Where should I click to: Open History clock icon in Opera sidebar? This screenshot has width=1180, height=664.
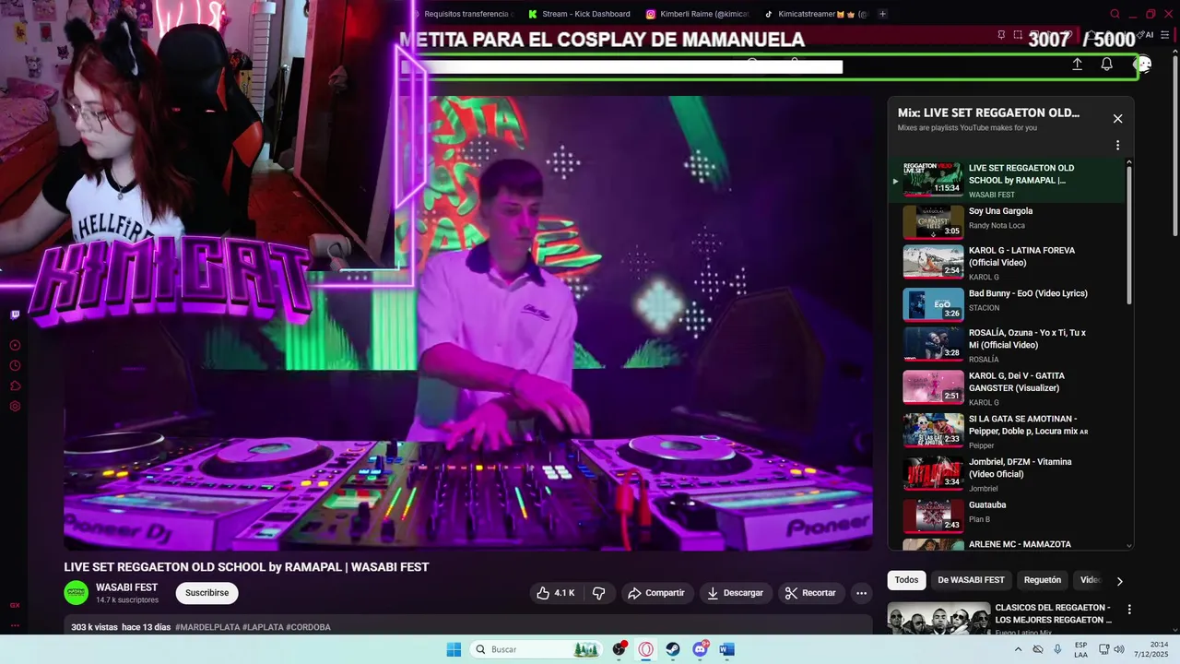pos(15,365)
